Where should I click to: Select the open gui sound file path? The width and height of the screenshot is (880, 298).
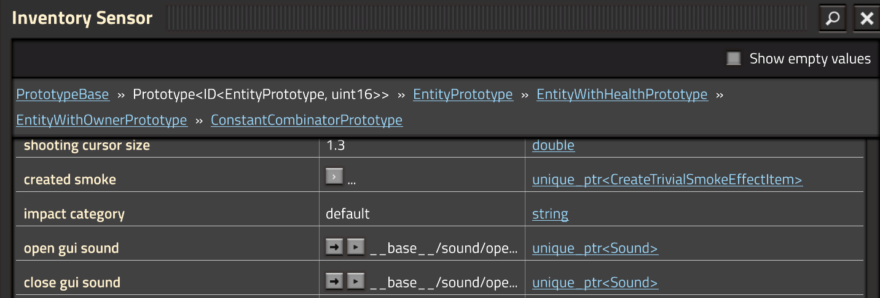(444, 248)
